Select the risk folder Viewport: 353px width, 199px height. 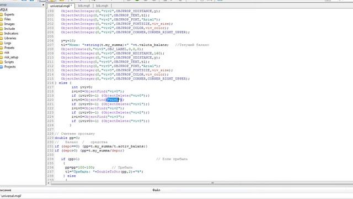pyautogui.click(x=7, y=53)
